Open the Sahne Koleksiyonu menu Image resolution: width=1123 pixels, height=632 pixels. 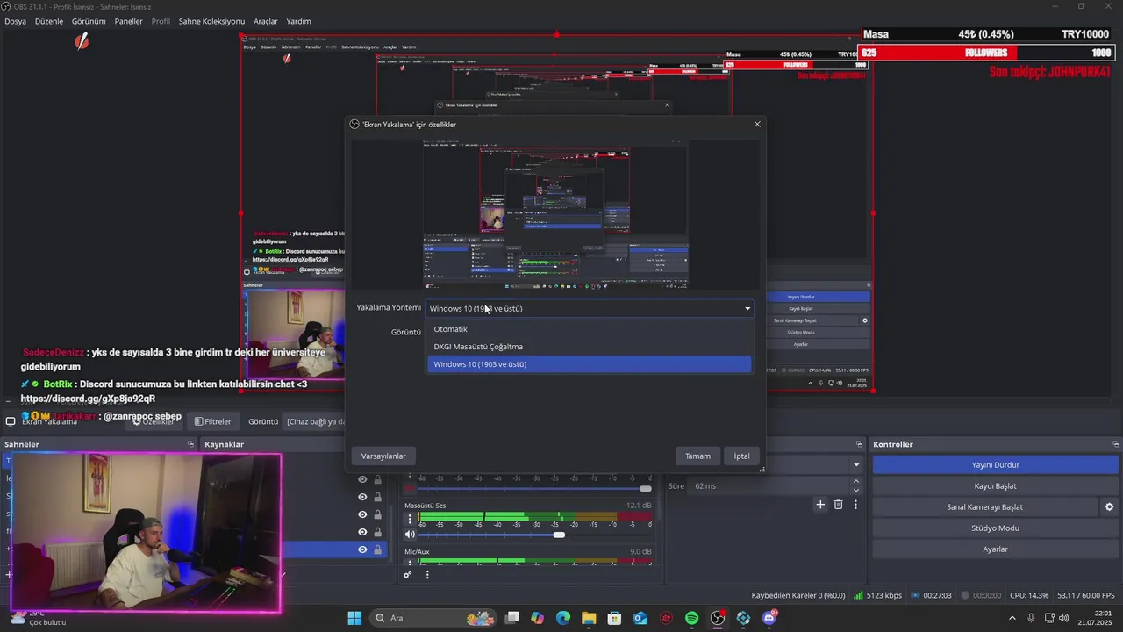click(211, 21)
